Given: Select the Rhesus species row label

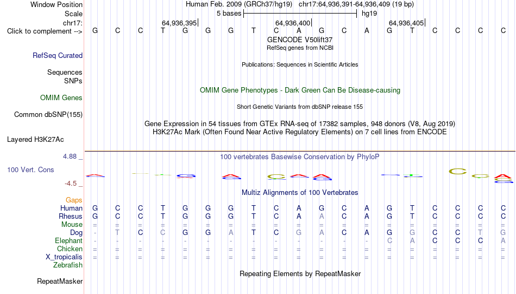Looking at the screenshot, I should (x=71, y=216).
